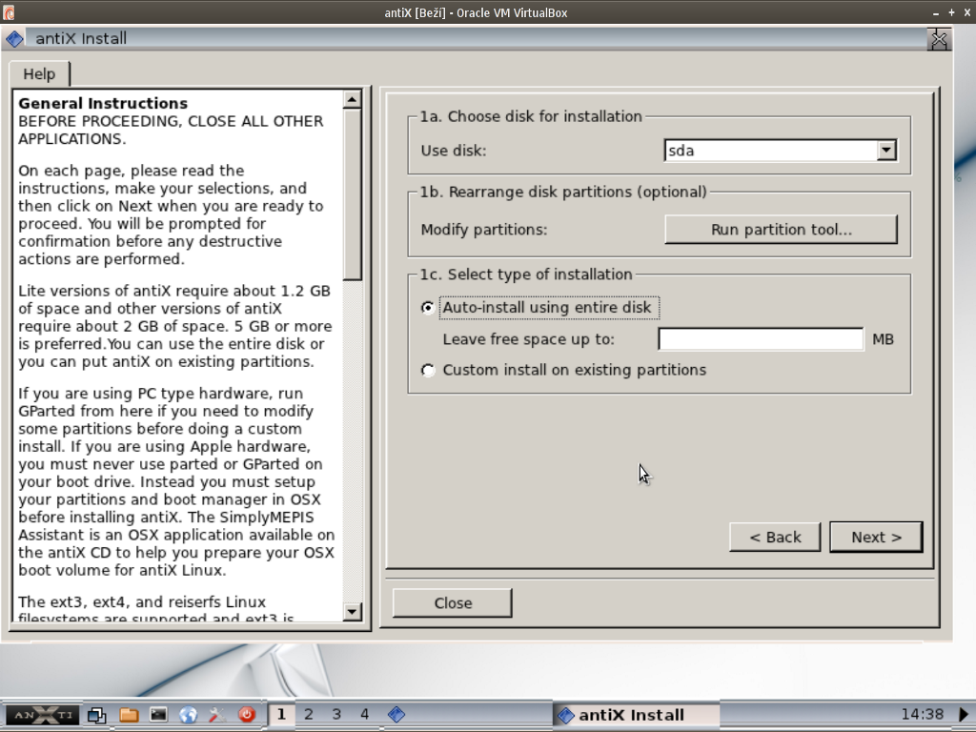Click the help panel scrollbar thumb
Viewport: 976px width, 732px height.
click(x=352, y=194)
